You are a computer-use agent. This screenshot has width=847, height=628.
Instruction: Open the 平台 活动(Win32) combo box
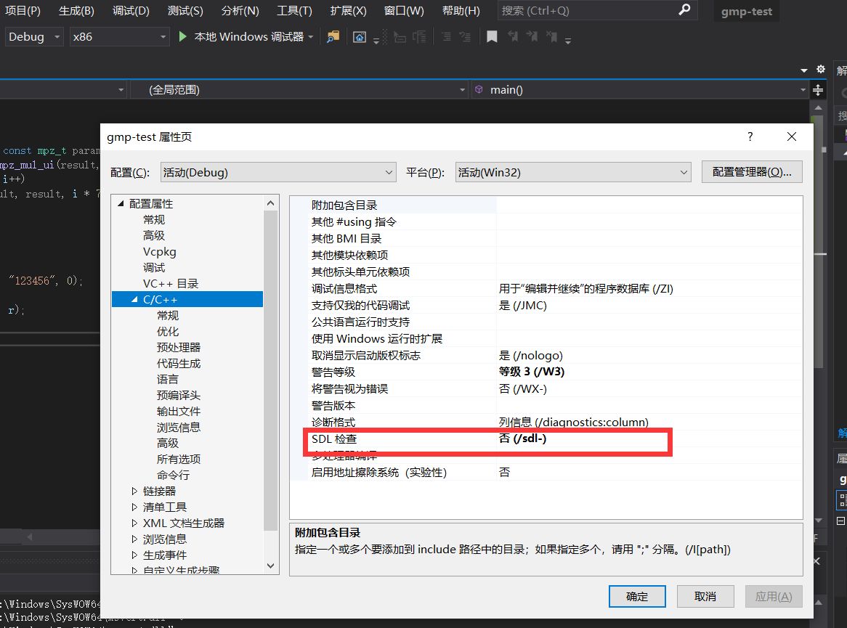point(573,172)
